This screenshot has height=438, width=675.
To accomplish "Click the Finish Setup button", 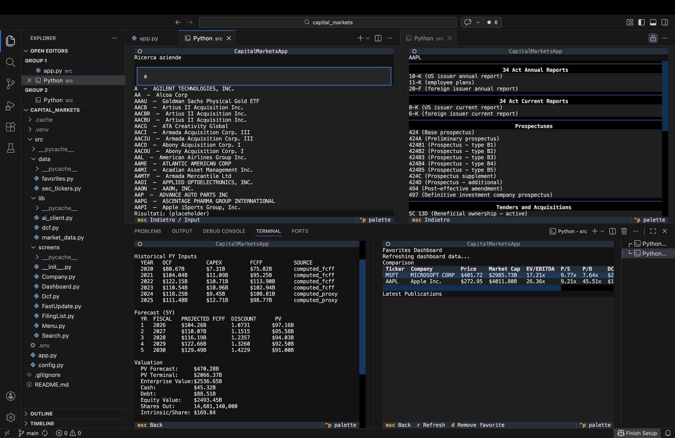I will pos(637,433).
